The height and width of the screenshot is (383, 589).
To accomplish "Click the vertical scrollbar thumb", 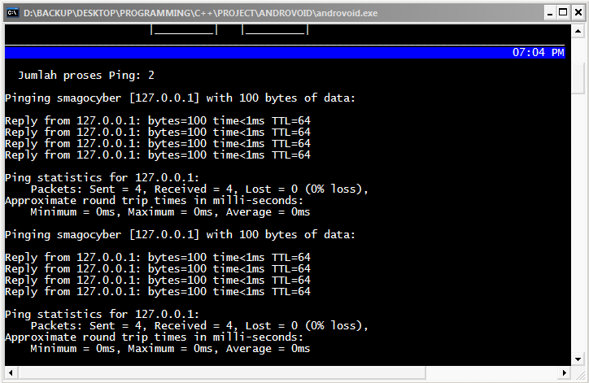I will tap(578, 79).
